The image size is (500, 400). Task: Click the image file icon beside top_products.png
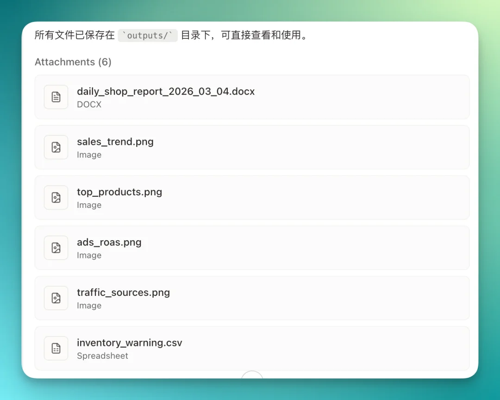56,198
